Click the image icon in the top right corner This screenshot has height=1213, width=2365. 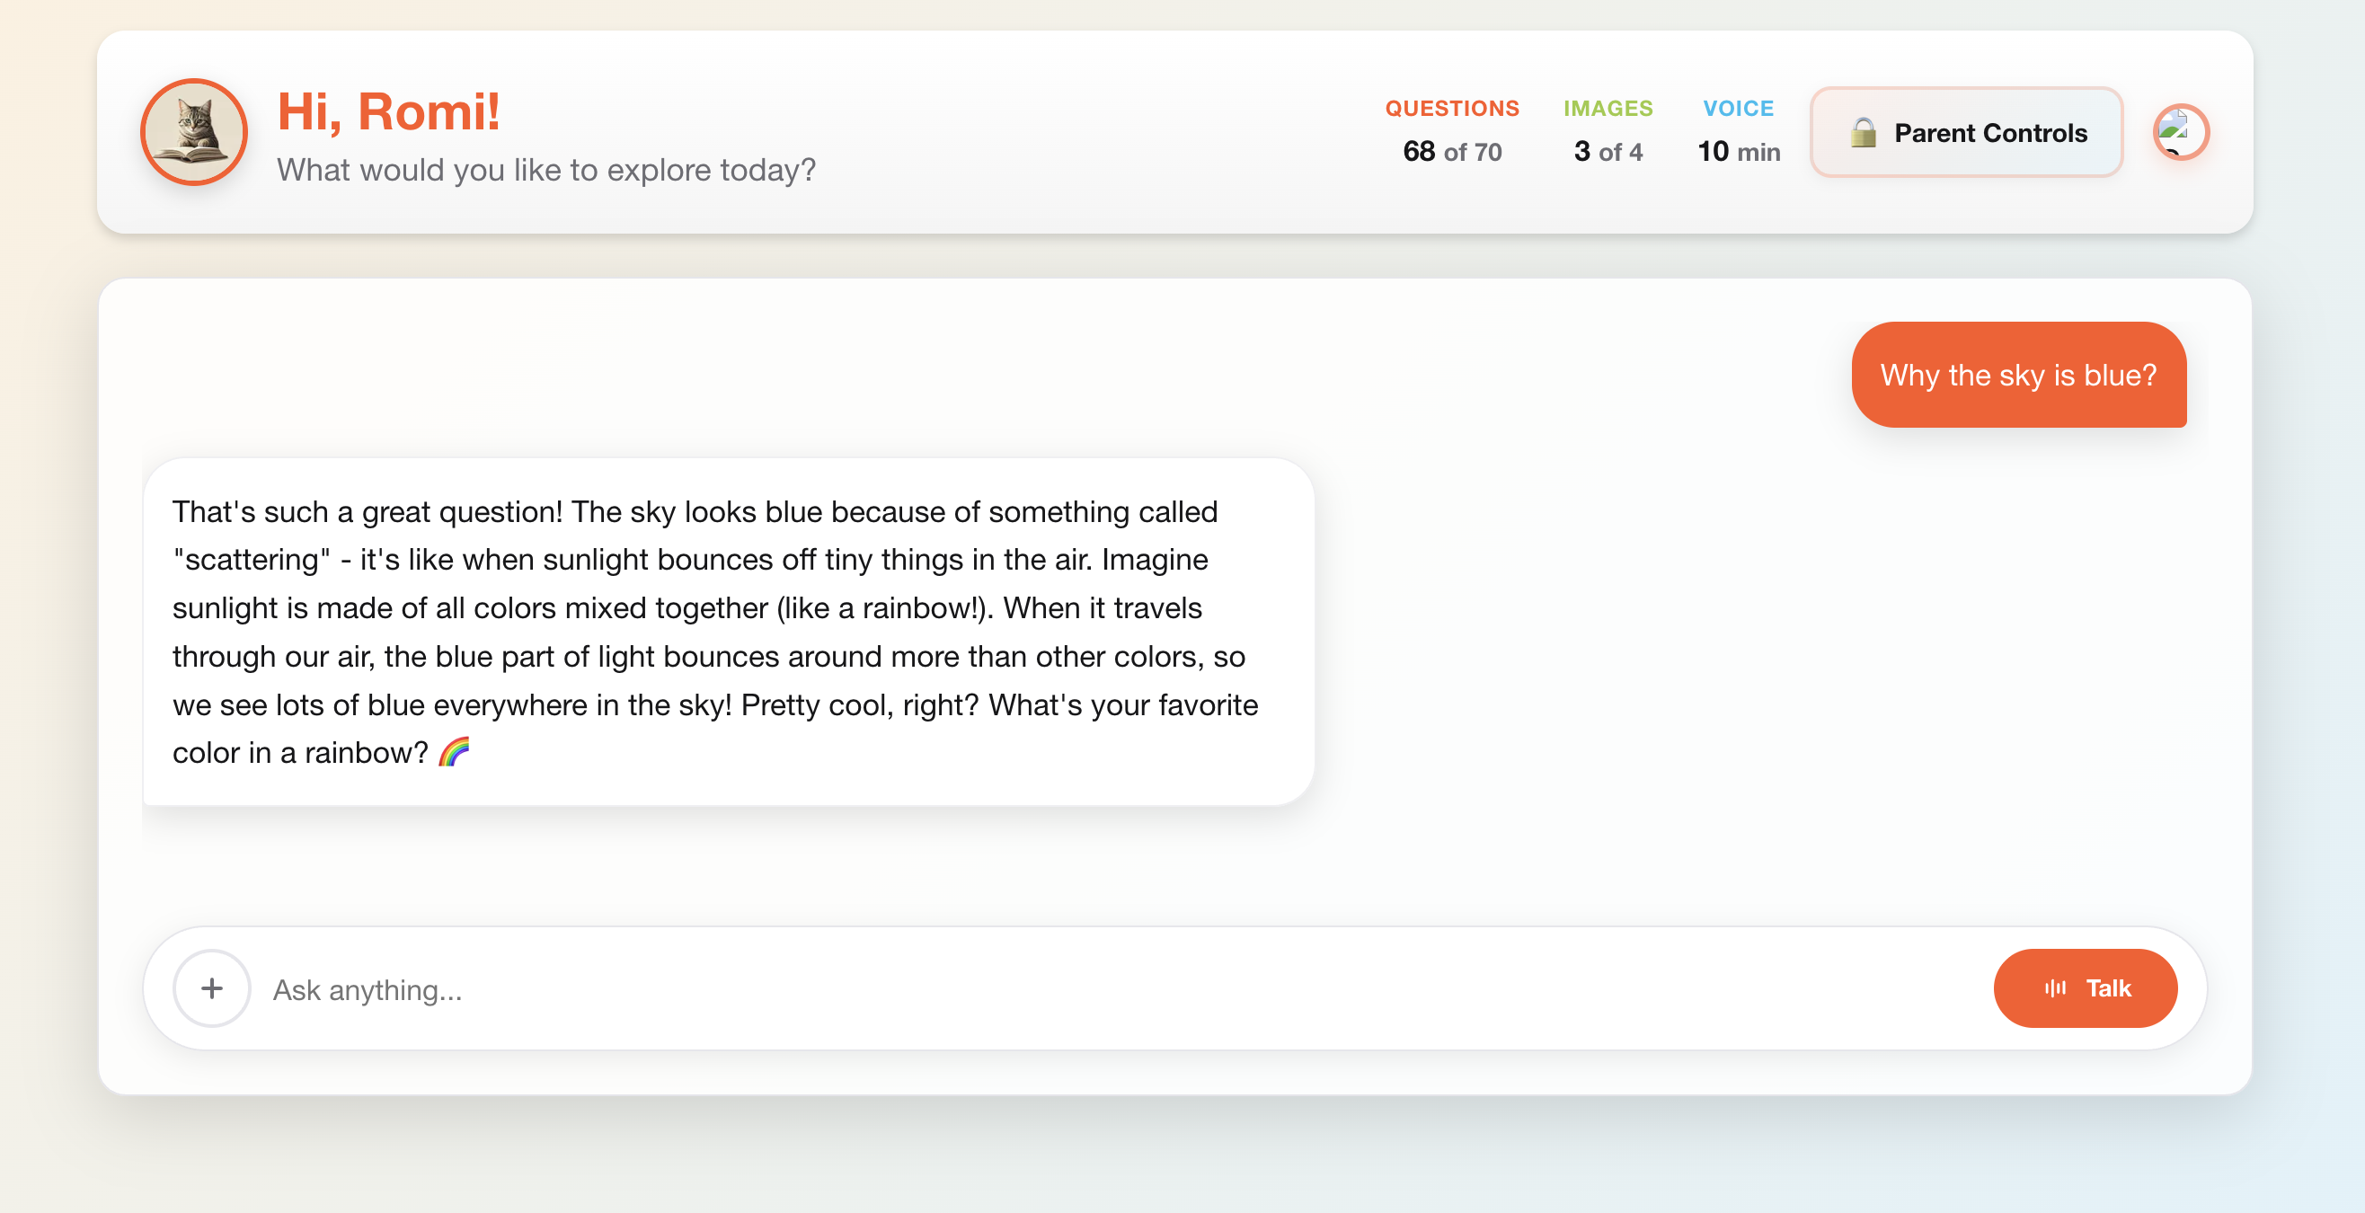[2181, 132]
